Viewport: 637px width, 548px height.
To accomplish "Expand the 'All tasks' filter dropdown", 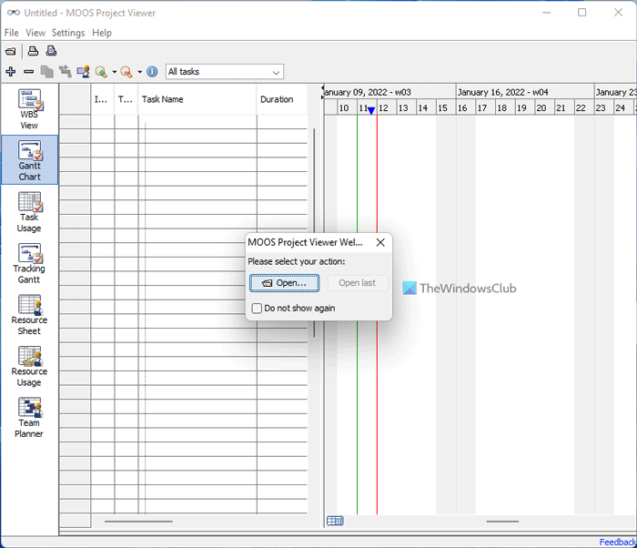I will pos(276,72).
